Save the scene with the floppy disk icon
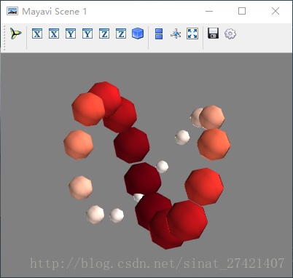Viewport: 293px width, 278px height. (214, 33)
